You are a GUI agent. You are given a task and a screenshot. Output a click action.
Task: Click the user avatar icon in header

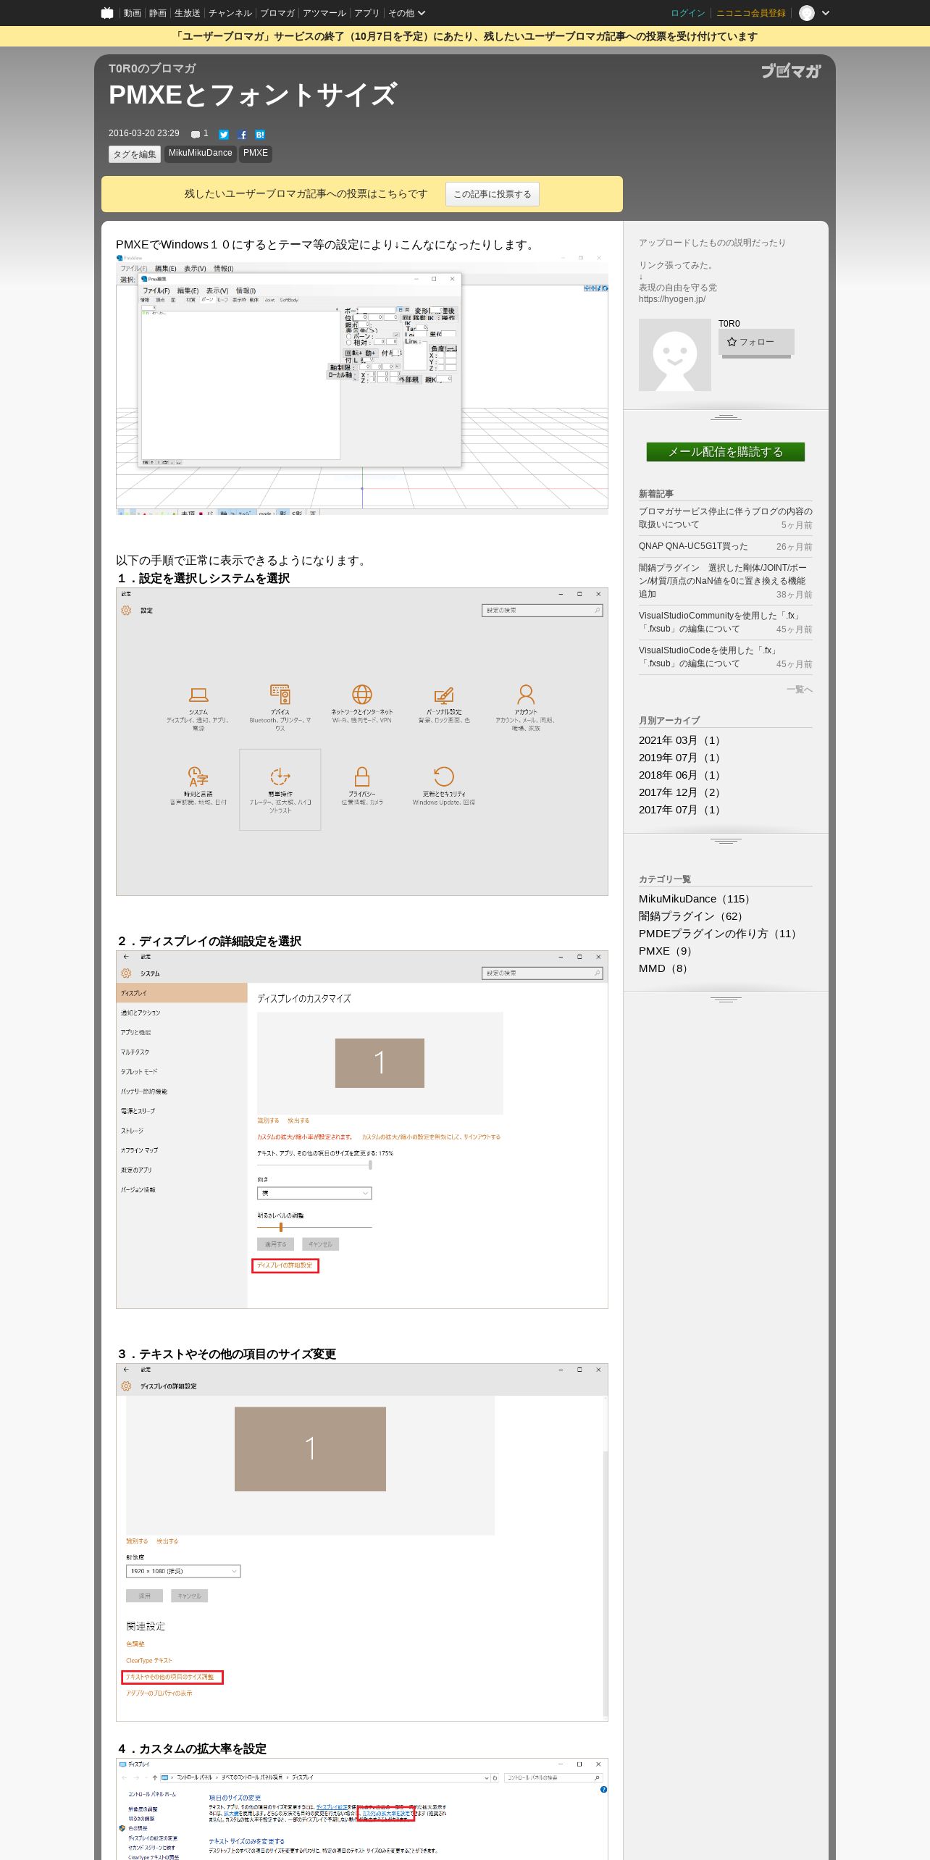(x=807, y=13)
